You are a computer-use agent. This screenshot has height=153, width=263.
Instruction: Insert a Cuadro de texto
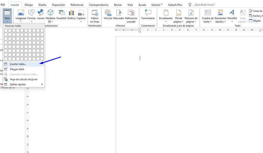click(x=208, y=16)
